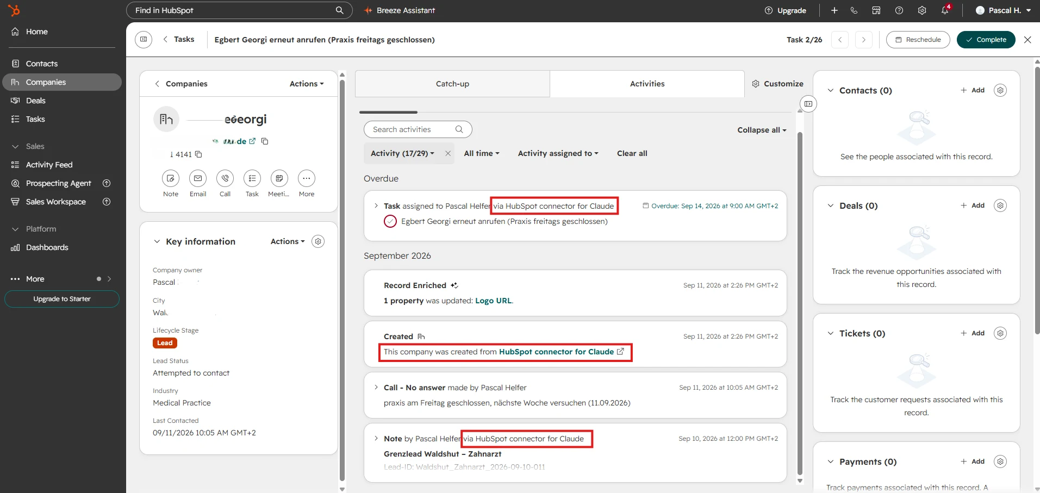Expand the Call - No answer activity

point(376,388)
